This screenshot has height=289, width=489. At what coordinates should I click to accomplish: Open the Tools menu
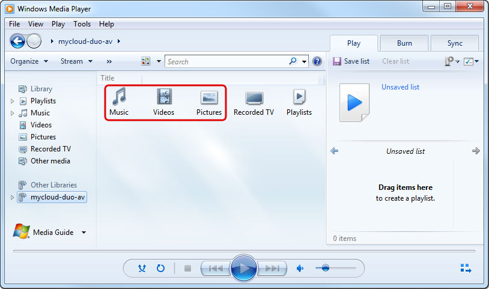pos(82,24)
